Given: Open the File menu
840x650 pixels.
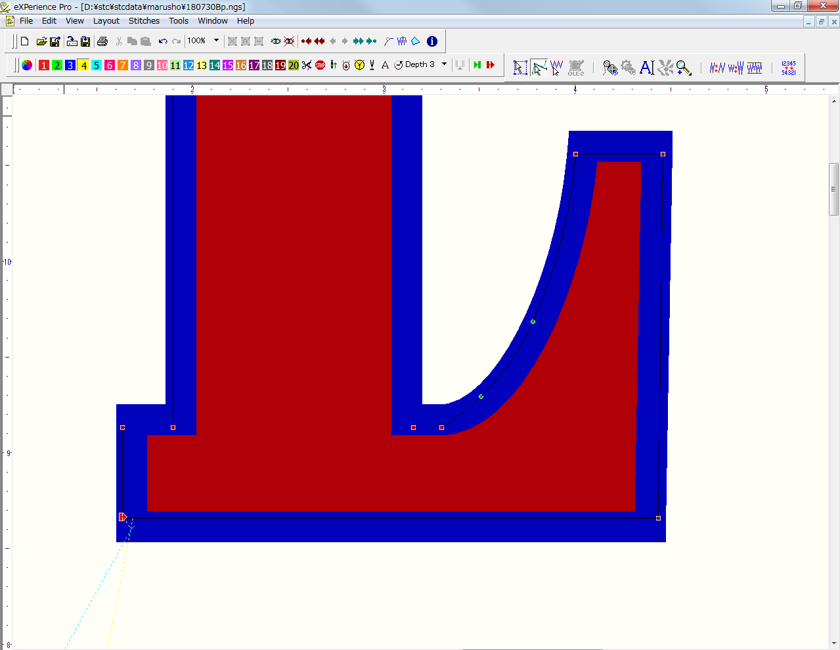Looking at the screenshot, I should tap(26, 21).
